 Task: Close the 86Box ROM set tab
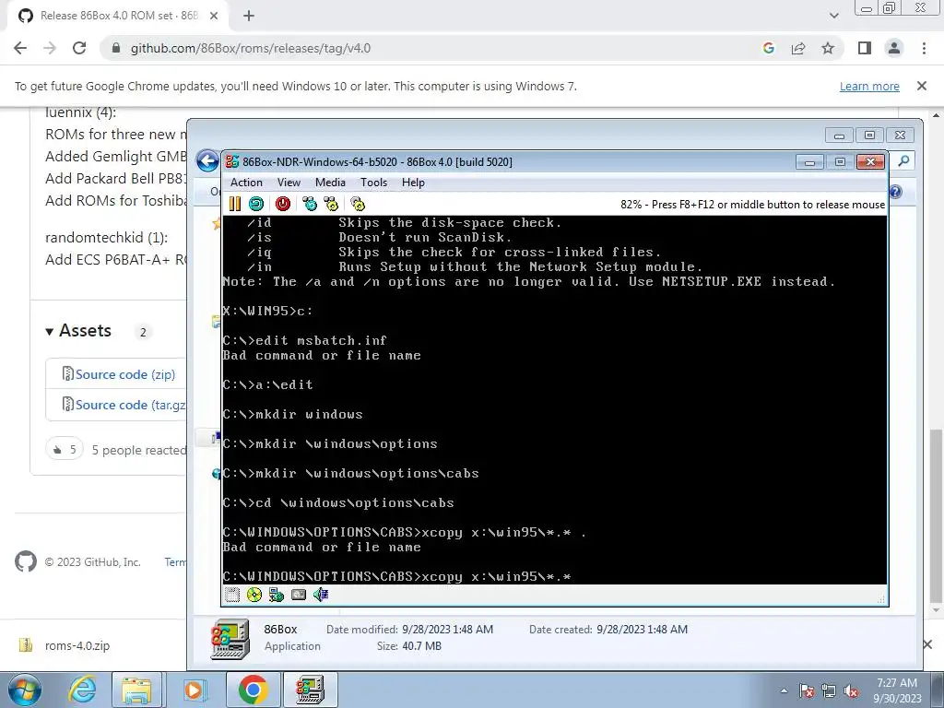214,17
